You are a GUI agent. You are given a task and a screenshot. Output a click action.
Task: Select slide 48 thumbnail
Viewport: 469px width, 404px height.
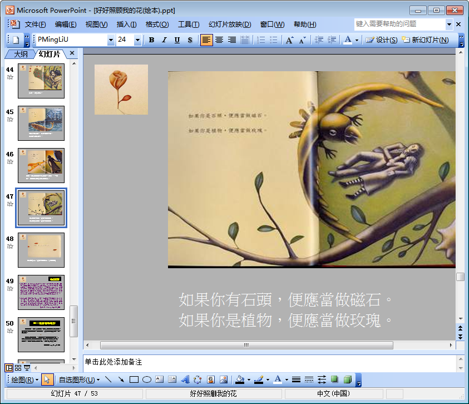coord(41,250)
